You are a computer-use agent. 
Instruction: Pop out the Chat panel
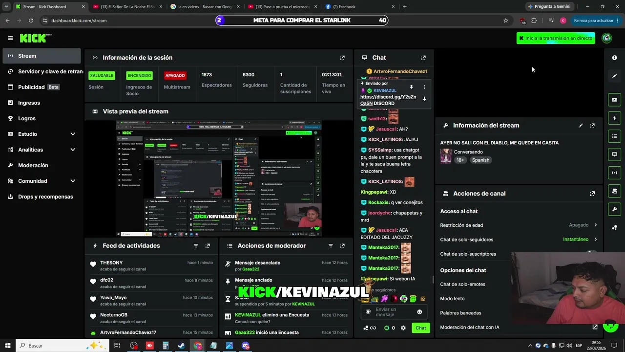423,58
